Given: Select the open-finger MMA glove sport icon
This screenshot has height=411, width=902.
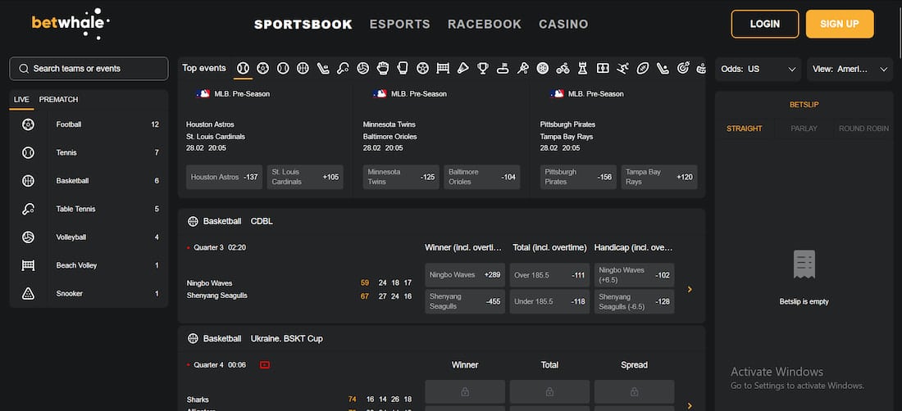Looking at the screenshot, I should [383, 68].
